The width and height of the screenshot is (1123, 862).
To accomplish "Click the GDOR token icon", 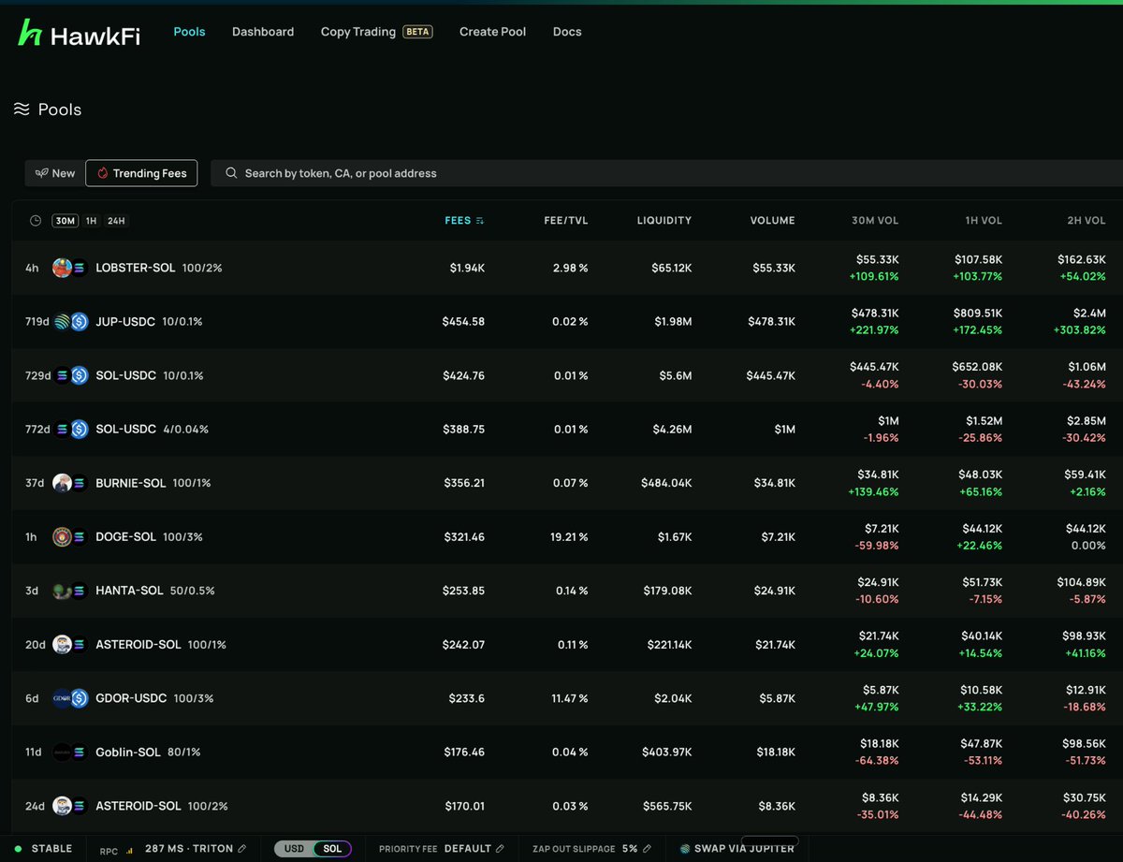I will point(62,698).
